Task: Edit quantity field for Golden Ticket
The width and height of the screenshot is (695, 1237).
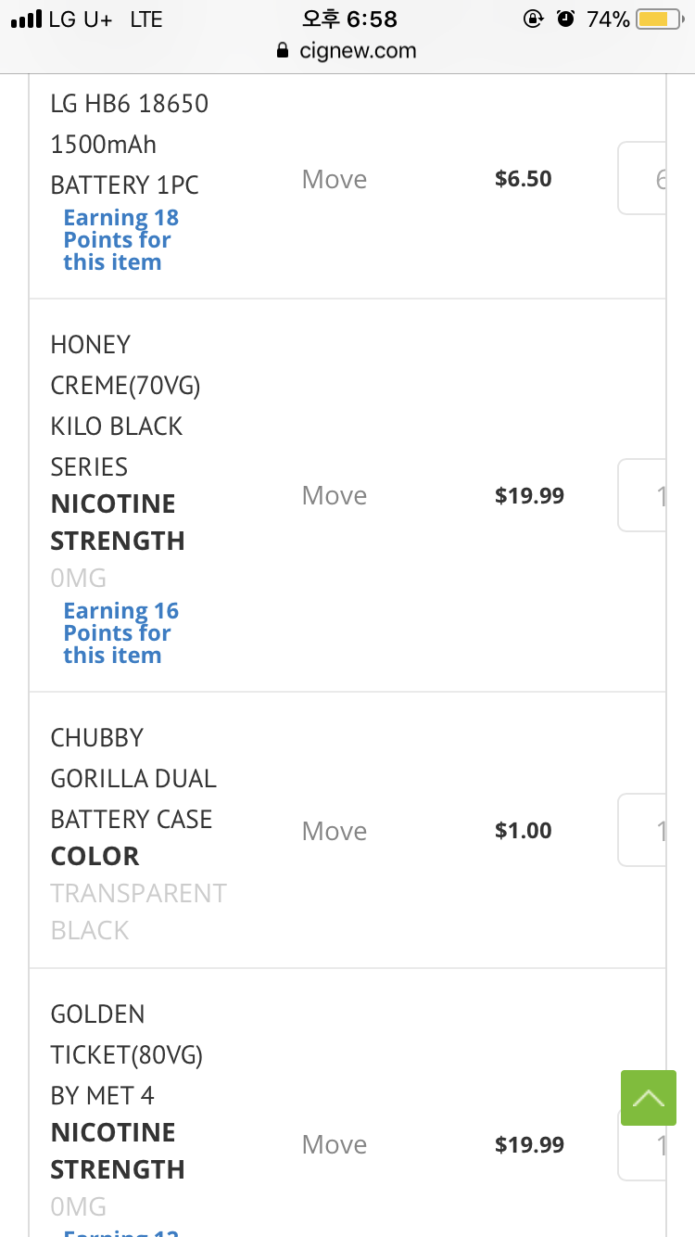Action: (643, 1144)
